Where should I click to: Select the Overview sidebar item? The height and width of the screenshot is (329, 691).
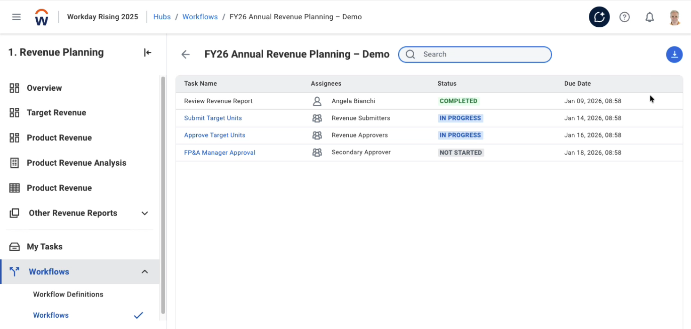click(44, 88)
